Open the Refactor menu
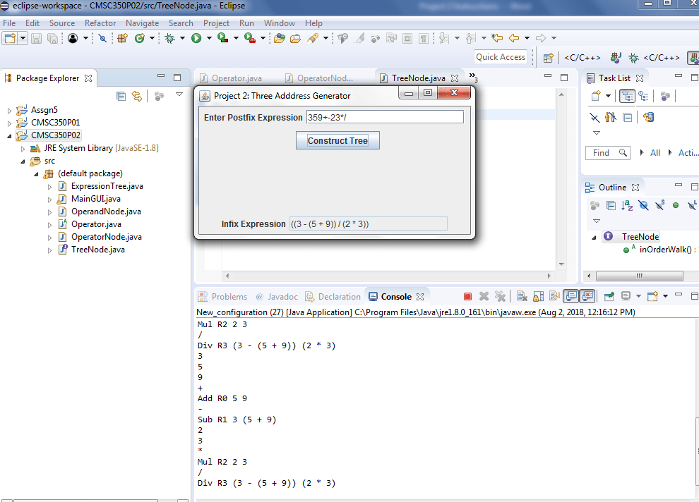 100,23
